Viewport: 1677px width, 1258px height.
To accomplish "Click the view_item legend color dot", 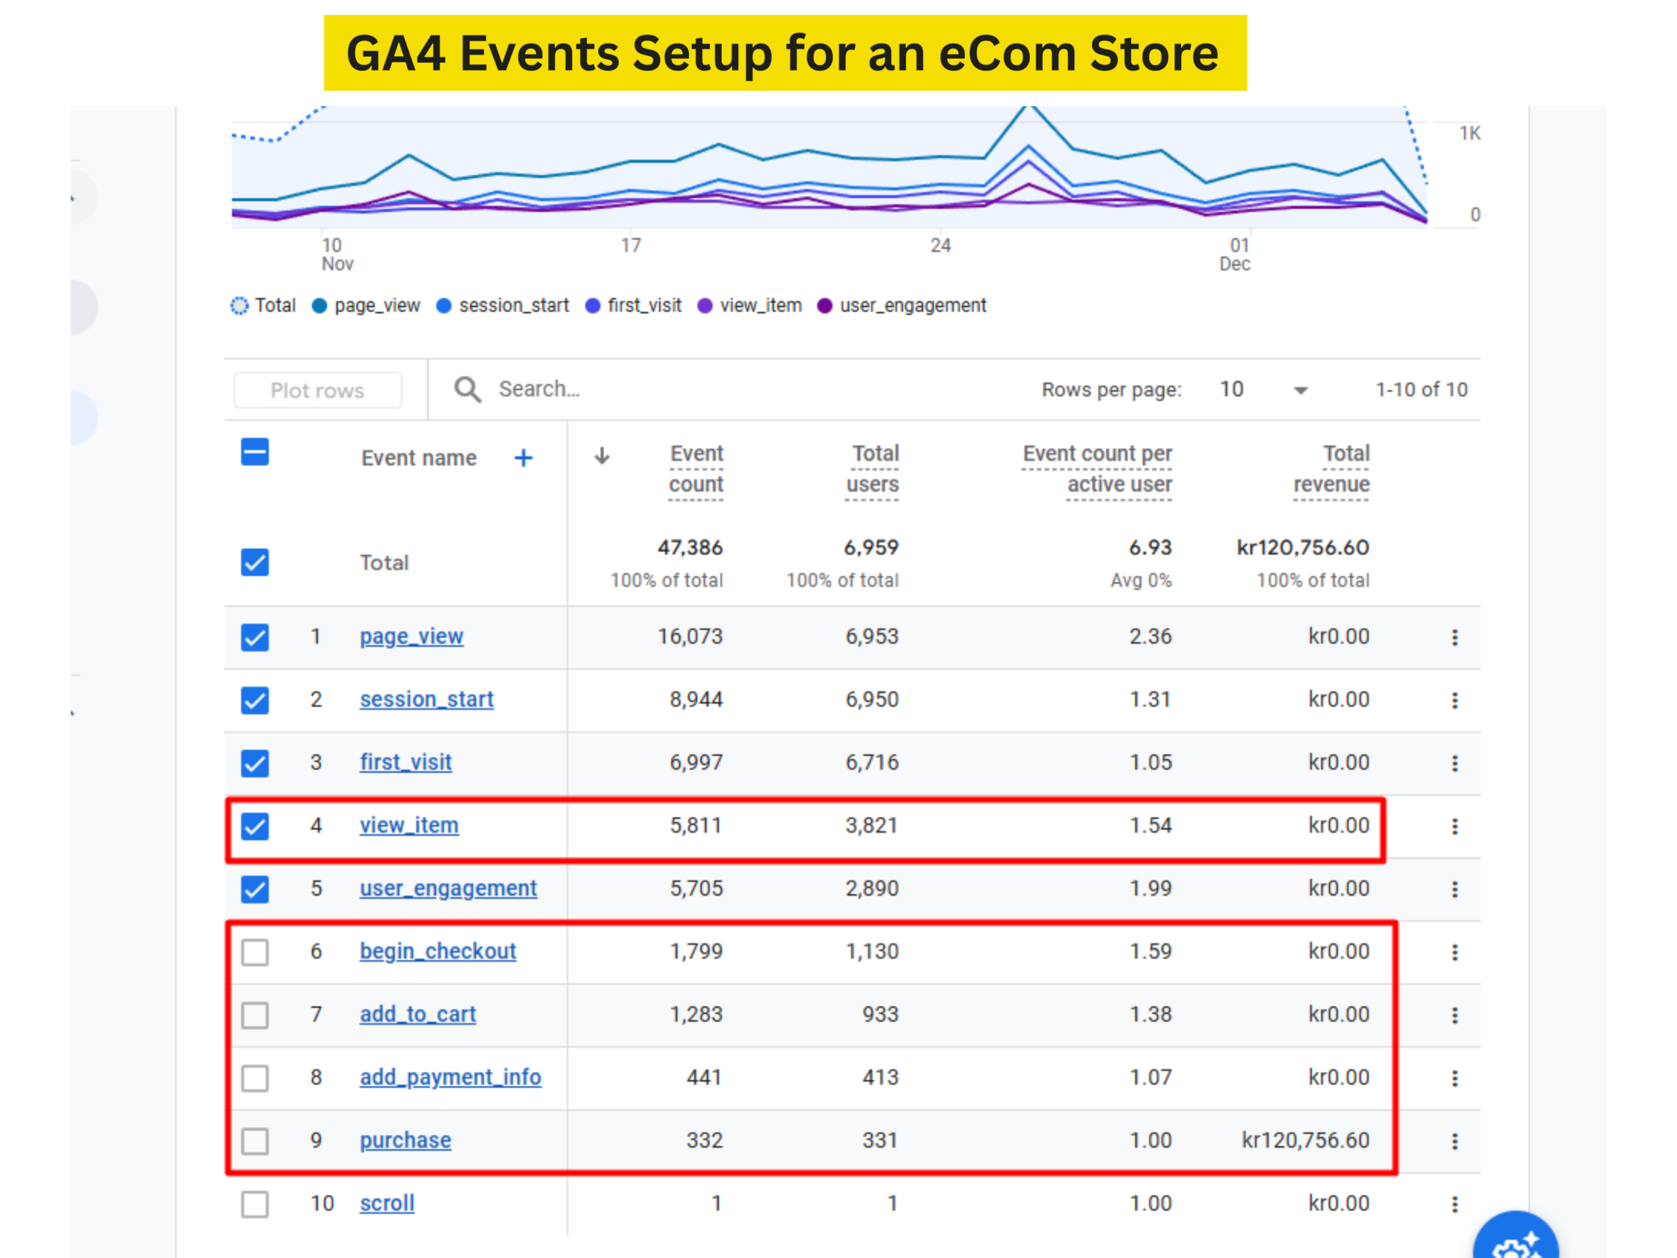I will [x=704, y=305].
